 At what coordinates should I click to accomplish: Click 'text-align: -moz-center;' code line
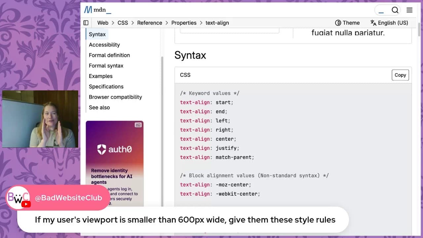coord(215,185)
